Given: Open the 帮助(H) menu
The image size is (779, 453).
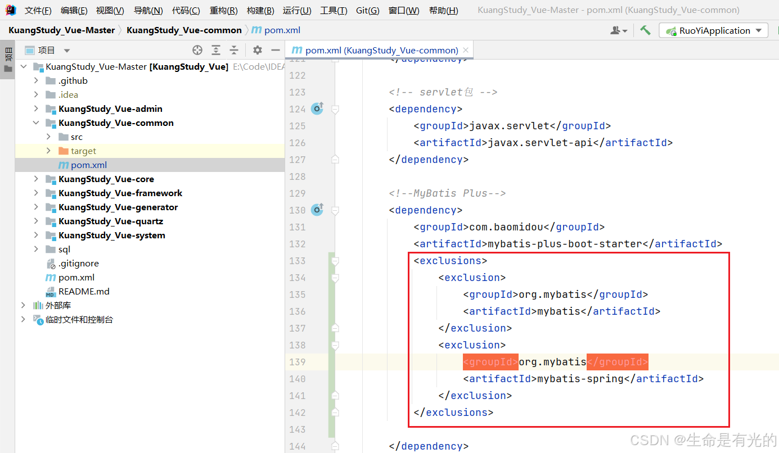Looking at the screenshot, I should click(443, 11).
